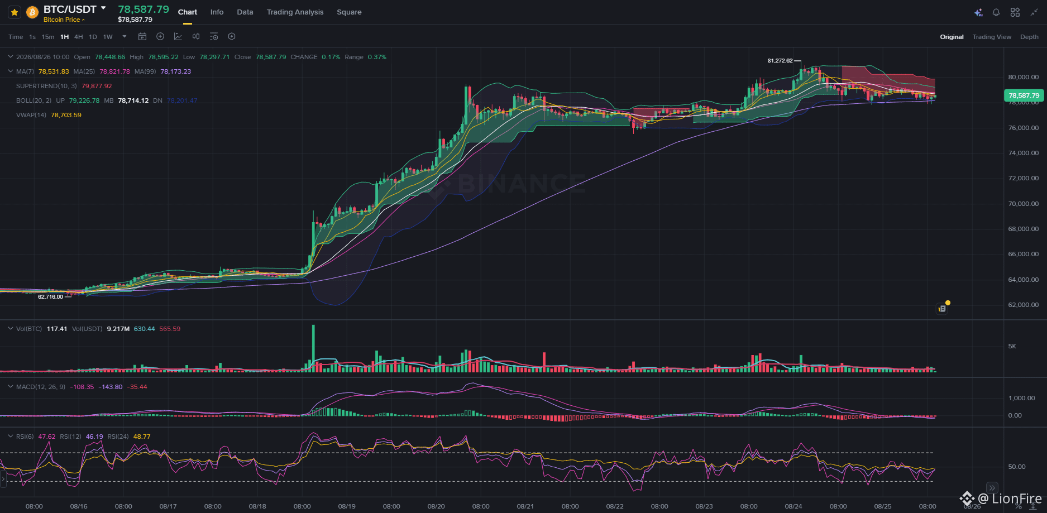
Task: Collapse the Vol(BTC) indicator chevron
Action: (11, 329)
